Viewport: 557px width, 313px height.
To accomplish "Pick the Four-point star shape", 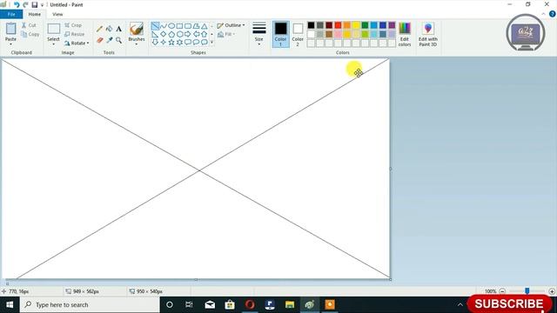I will [x=164, y=43].
